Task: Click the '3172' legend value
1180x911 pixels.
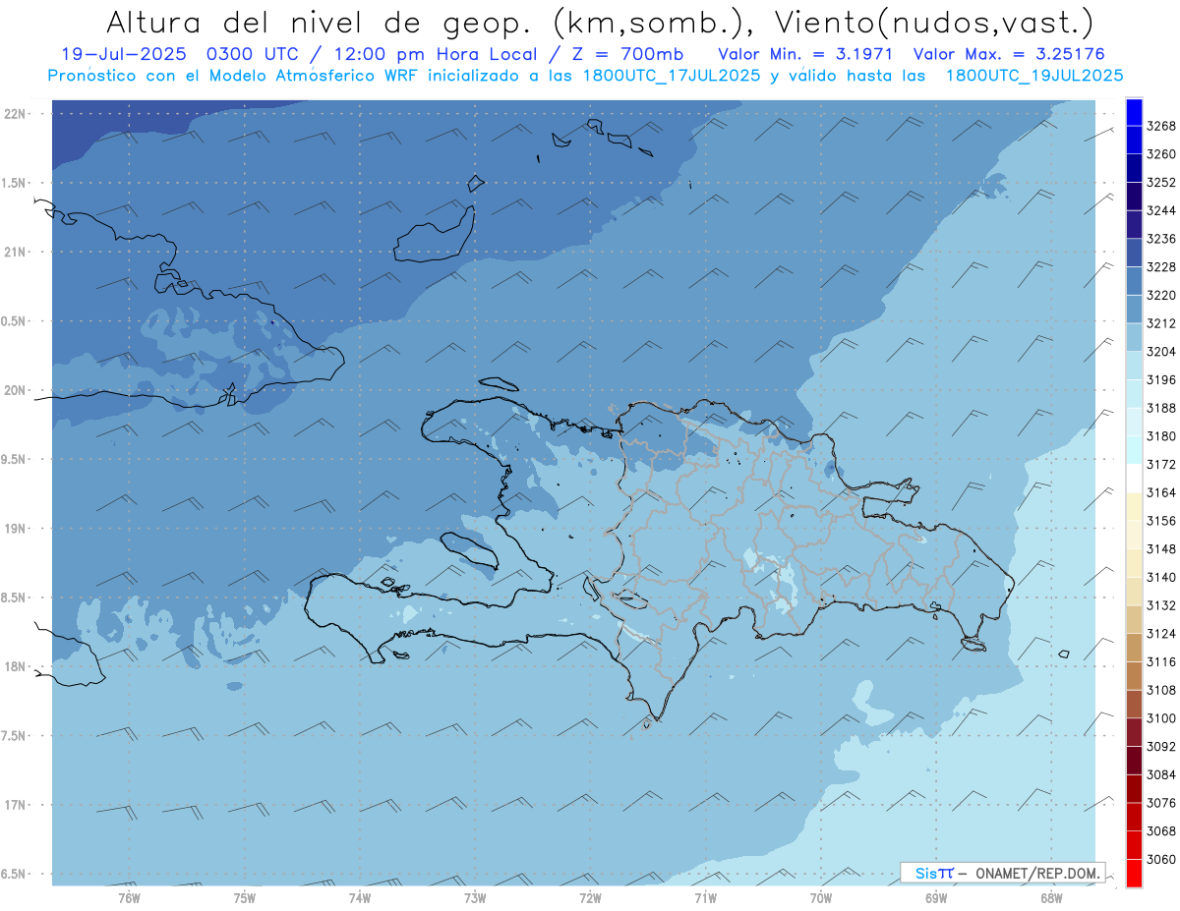Action: coord(1161,464)
